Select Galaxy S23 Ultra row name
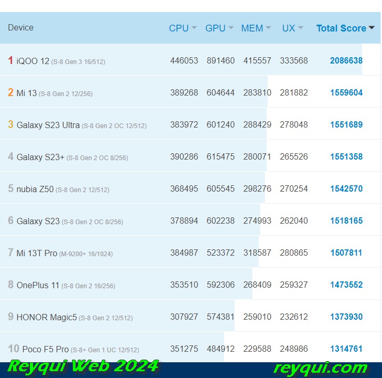The image size is (382, 378). 48,125
